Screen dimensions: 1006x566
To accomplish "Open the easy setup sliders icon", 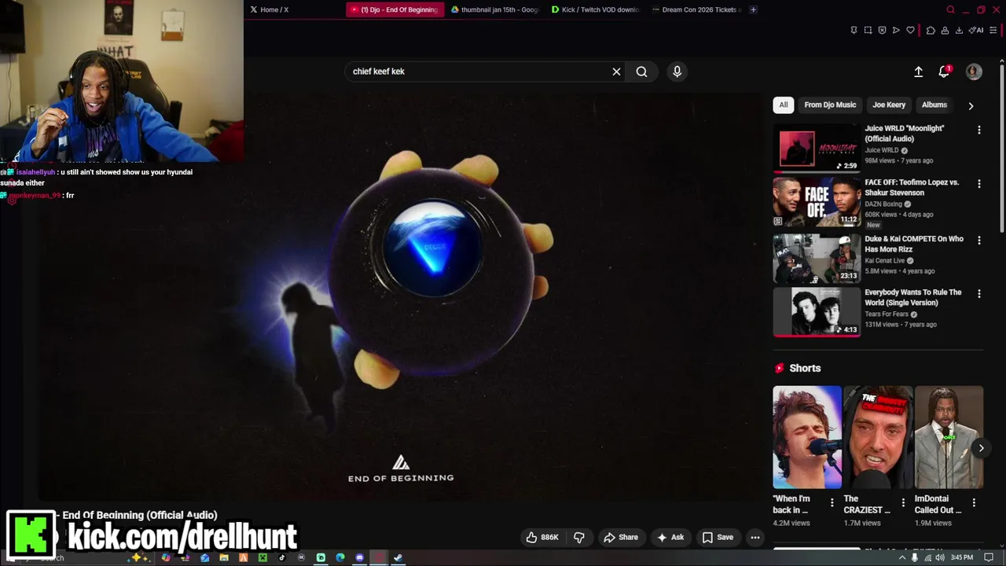I will [x=993, y=31].
